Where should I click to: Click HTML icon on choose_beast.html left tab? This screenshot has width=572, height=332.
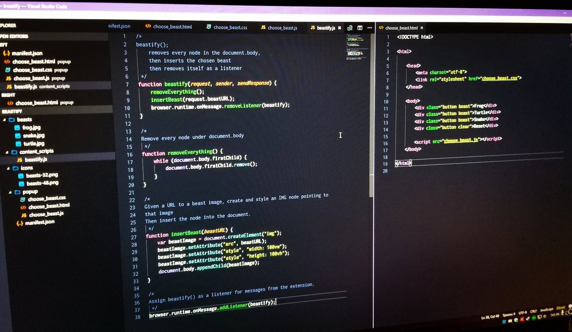(148, 27)
